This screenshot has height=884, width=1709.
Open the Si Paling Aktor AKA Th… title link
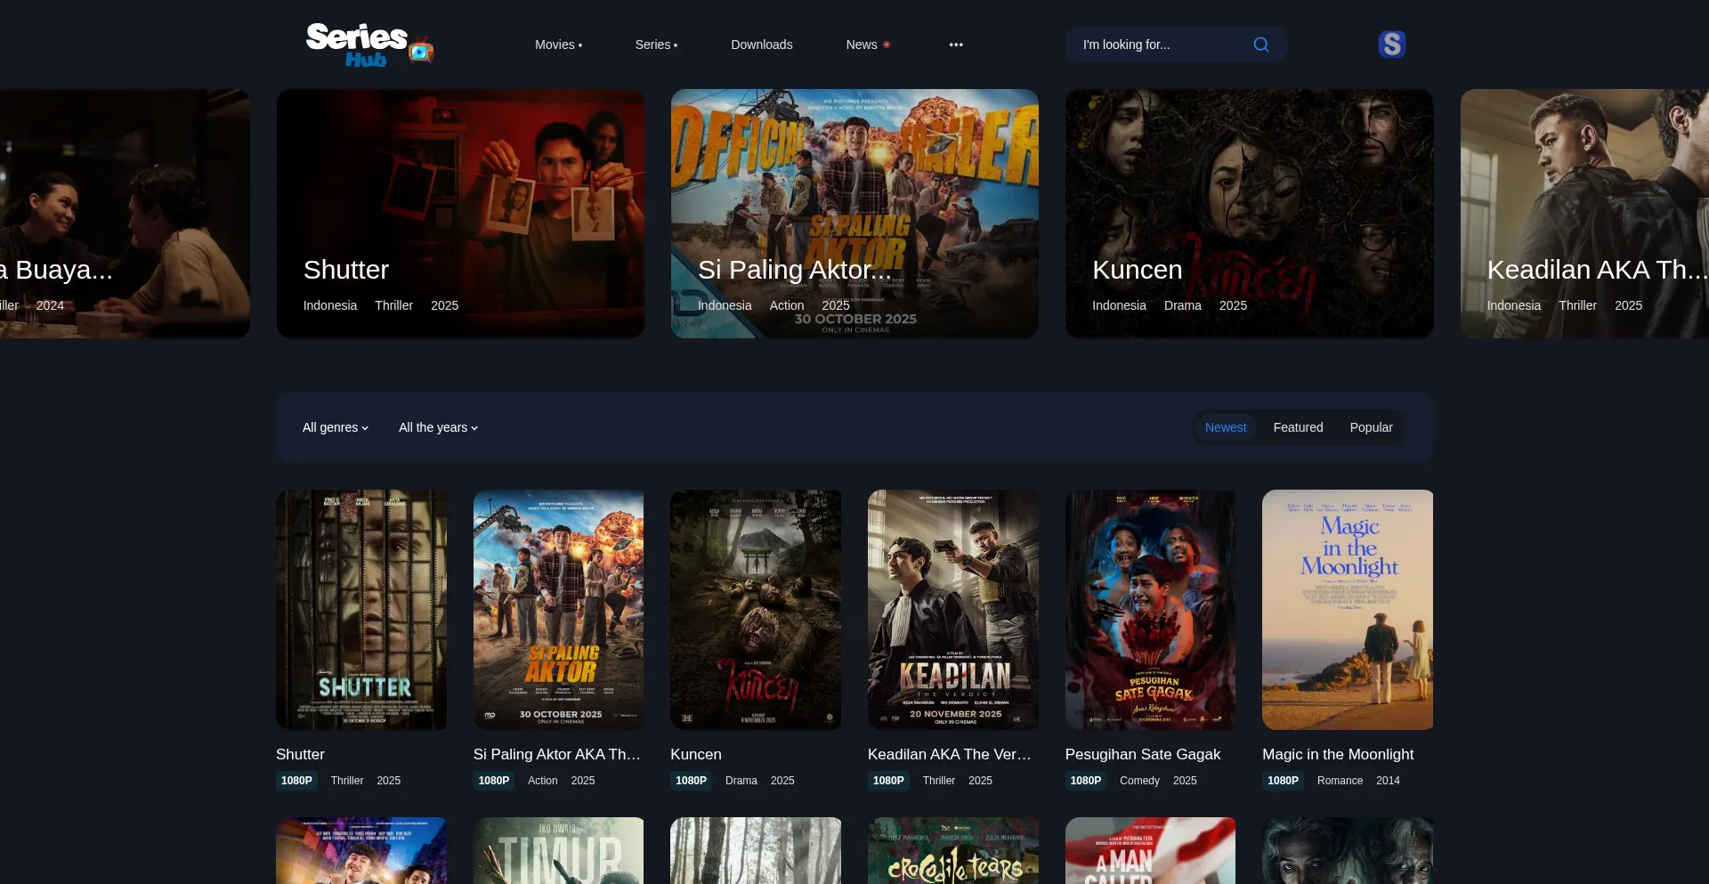(557, 754)
